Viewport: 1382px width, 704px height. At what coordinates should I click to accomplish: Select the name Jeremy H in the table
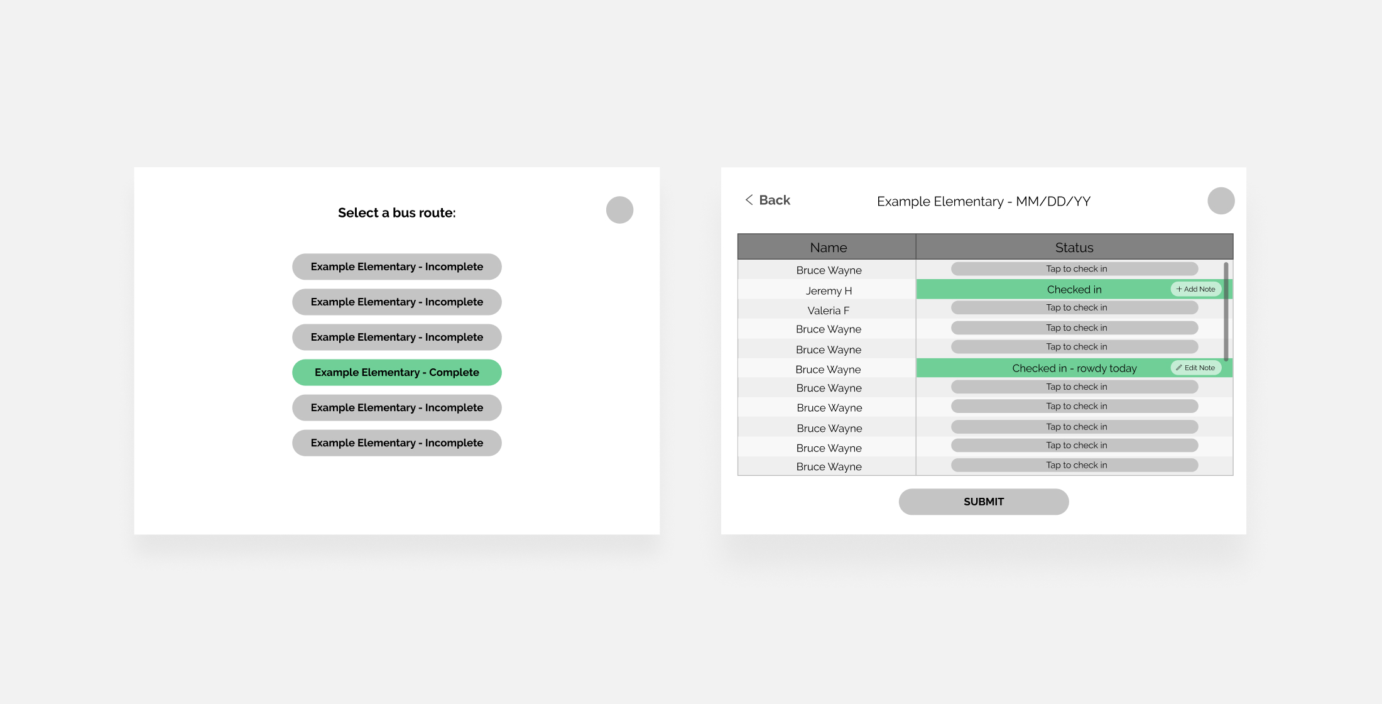[828, 290]
